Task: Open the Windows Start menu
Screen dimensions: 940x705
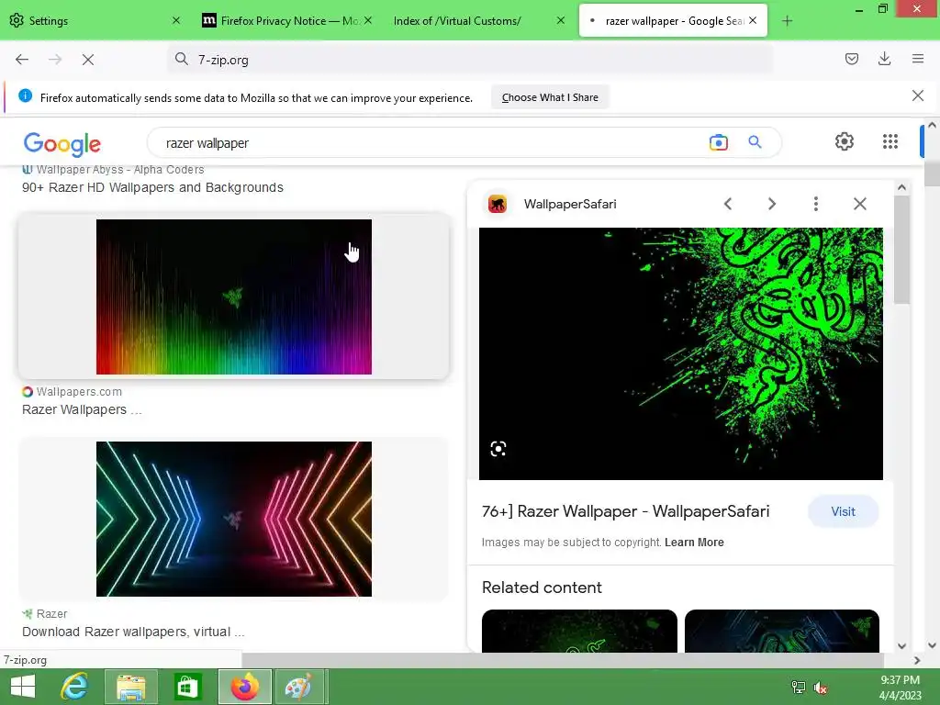Action: coord(23,687)
